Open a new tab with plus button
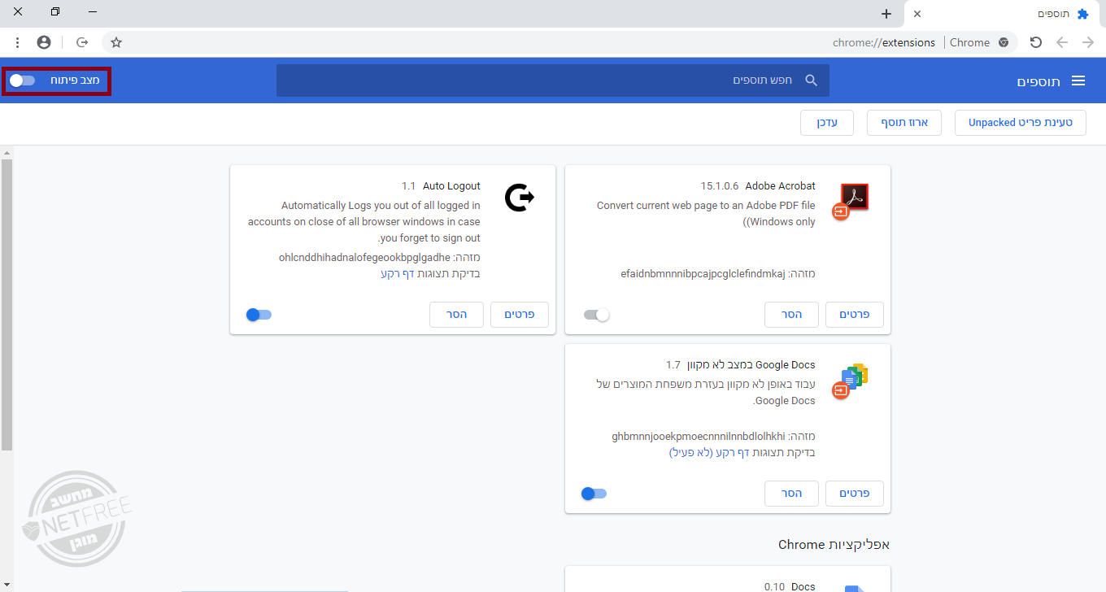The image size is (1106, 592). [x=886, y=14]
